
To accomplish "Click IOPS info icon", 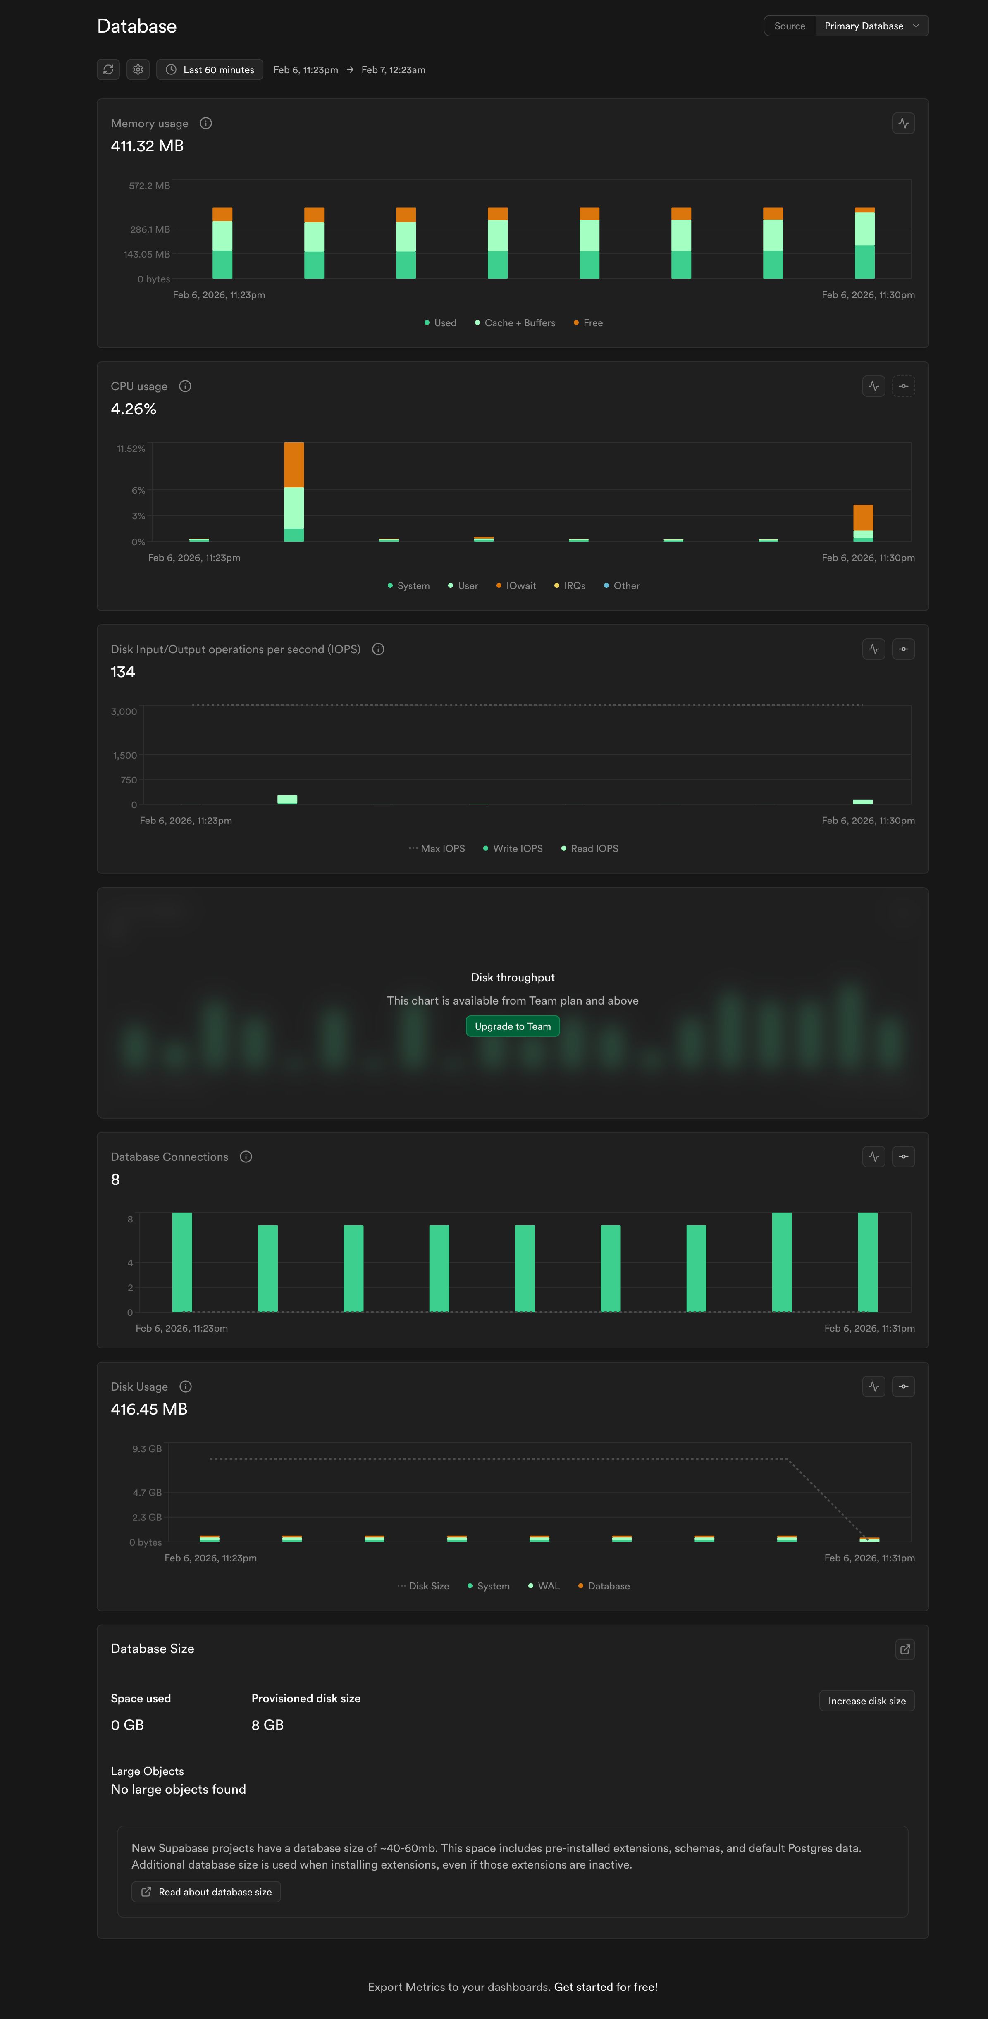I will (x=378, y=649).
